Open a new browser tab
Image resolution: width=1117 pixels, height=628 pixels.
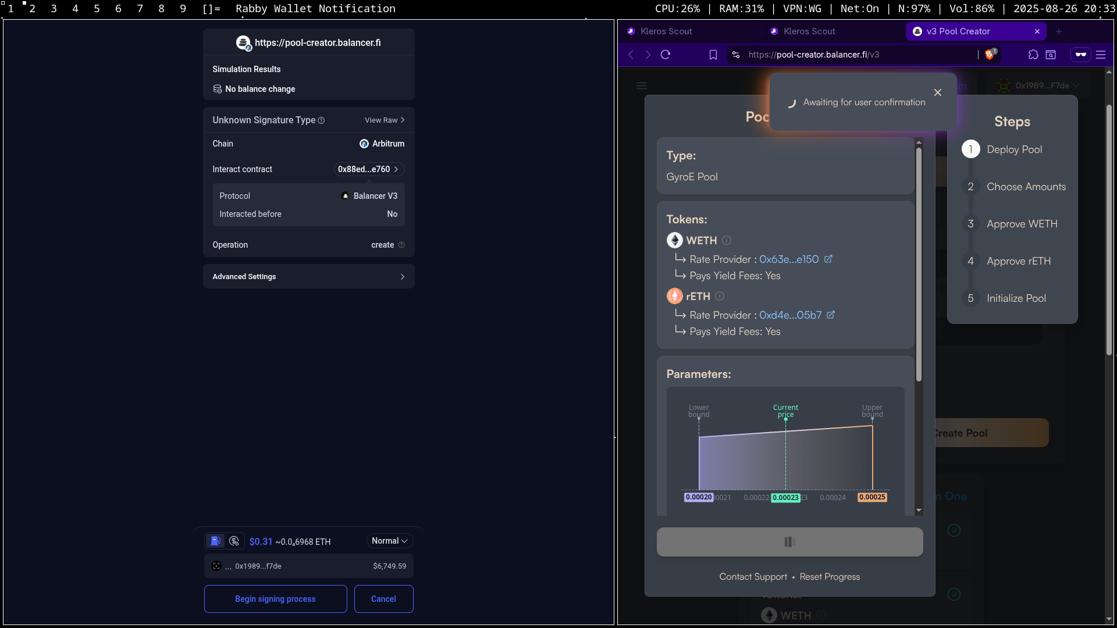[x=1059, y=31]
